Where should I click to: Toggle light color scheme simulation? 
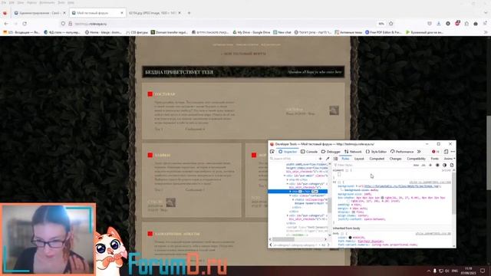pos(437,165)
